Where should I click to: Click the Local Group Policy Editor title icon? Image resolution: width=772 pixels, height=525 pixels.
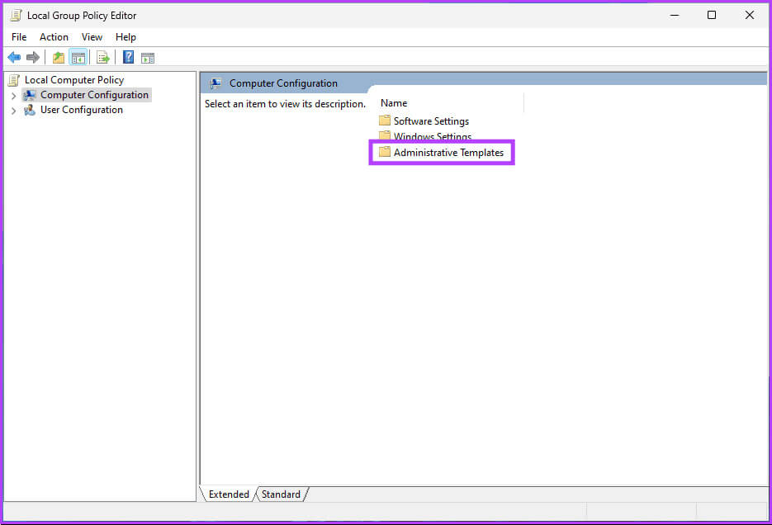(16, 16)
